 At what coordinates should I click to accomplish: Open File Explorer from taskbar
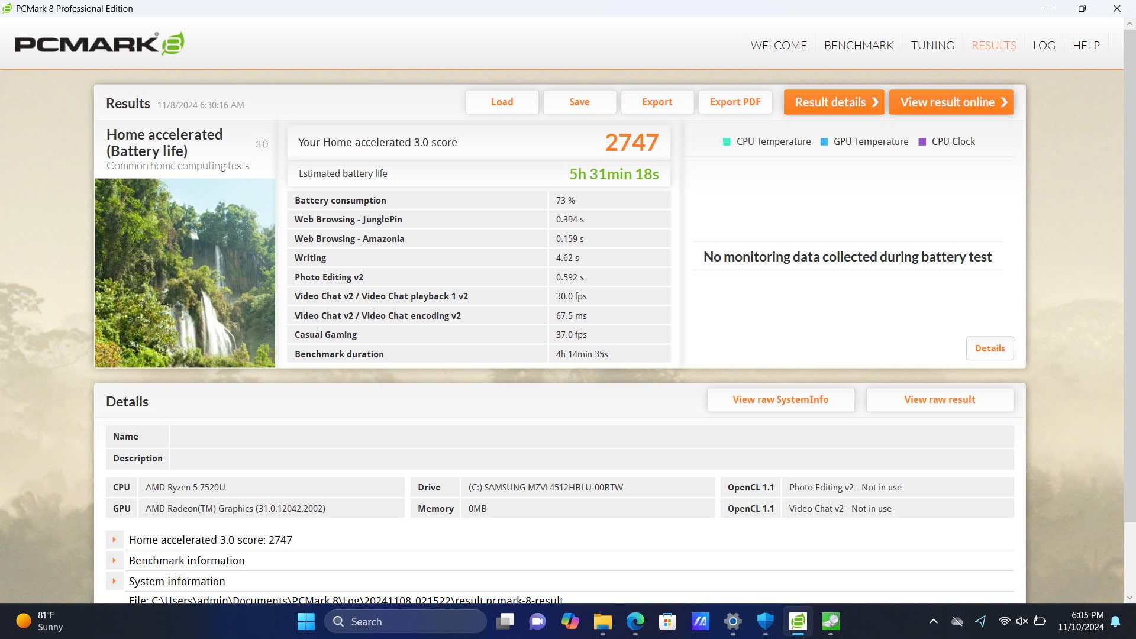click(602, 621)
